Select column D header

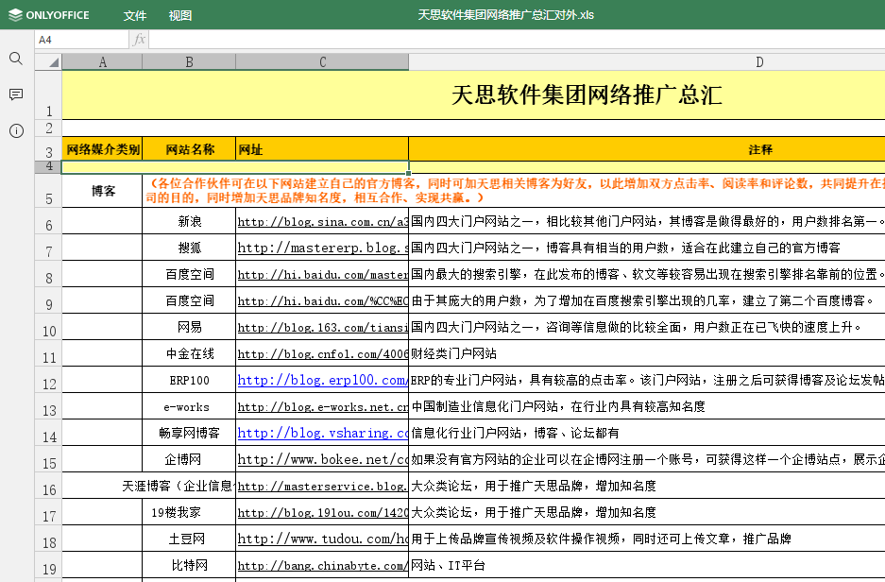click(759, 62)
